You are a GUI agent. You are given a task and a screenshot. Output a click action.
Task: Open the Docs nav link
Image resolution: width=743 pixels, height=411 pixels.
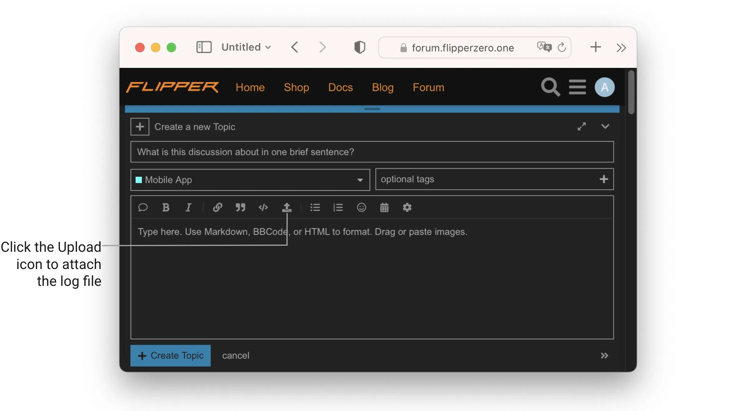click(341, 87)
